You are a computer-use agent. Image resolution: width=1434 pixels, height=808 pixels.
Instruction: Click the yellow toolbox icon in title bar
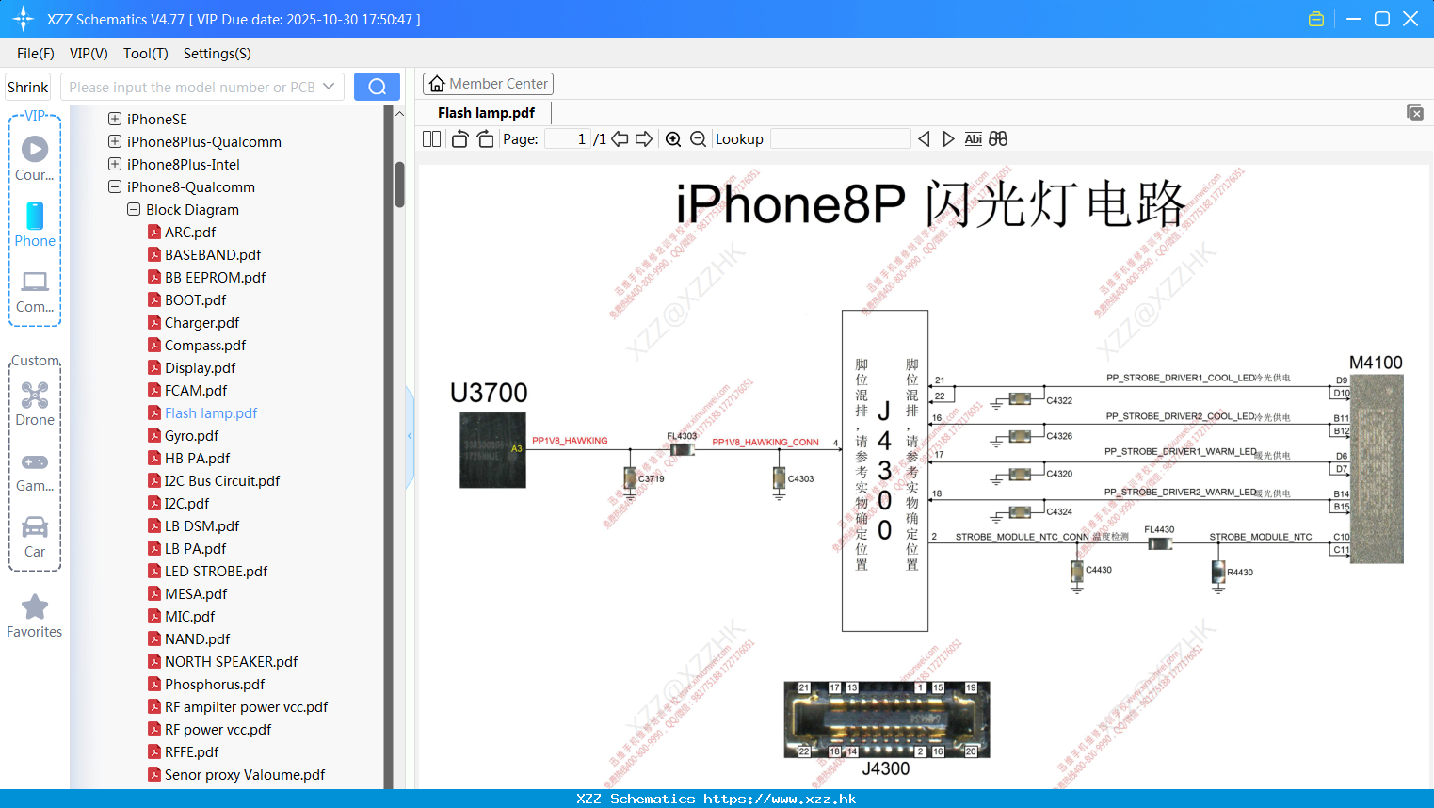[x=1316, y=19]
